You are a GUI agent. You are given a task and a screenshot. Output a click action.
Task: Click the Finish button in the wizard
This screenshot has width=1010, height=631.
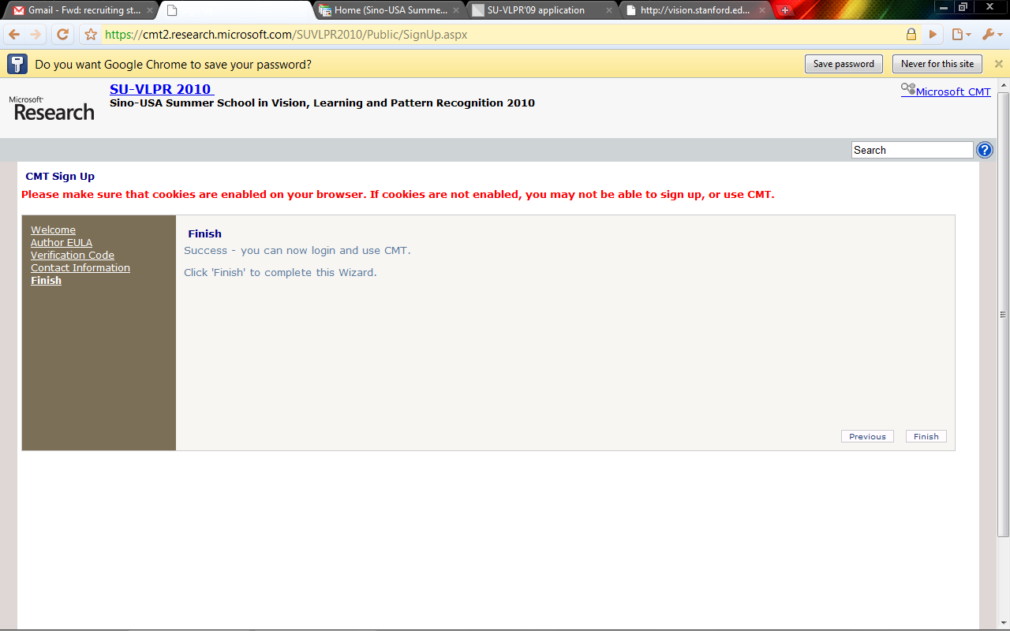(x=926, y=436)
